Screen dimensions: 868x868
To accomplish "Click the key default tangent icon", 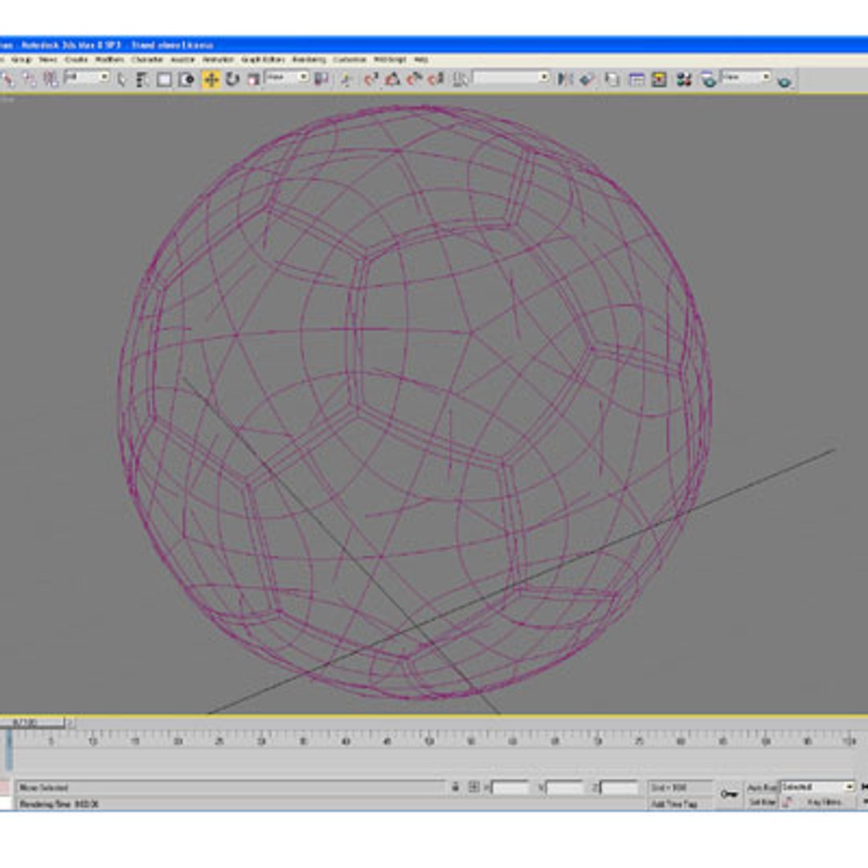I will click(788, 802).
